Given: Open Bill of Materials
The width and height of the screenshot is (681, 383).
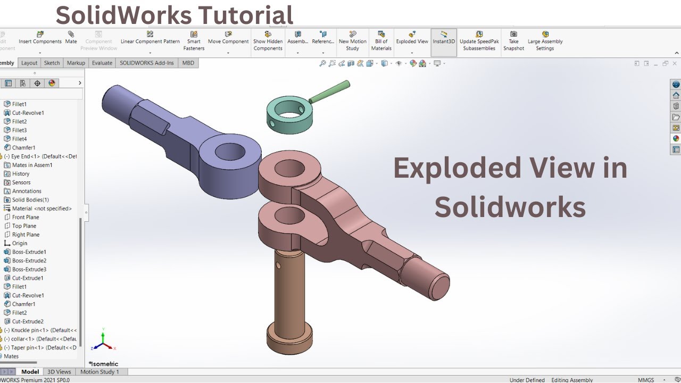Looking at the screenshot, I should pos(381,41).
